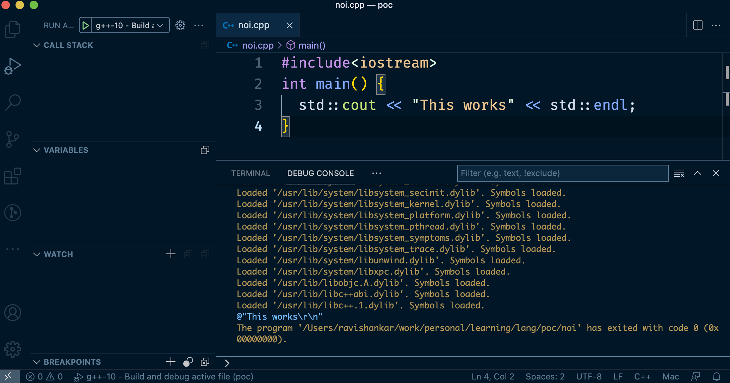Split the editor to the right
The height and width of the screenshot is (383, 730).
tap(698, 25)
